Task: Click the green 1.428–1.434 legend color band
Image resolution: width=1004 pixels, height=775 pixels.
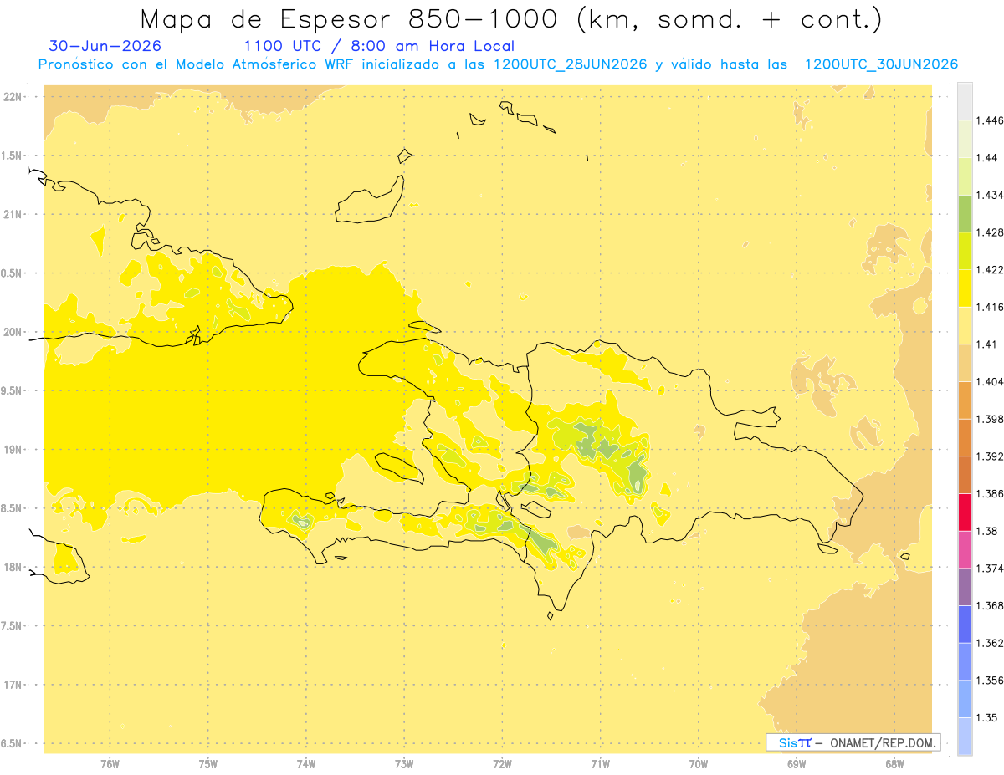Action: click(x=965, y=213)
